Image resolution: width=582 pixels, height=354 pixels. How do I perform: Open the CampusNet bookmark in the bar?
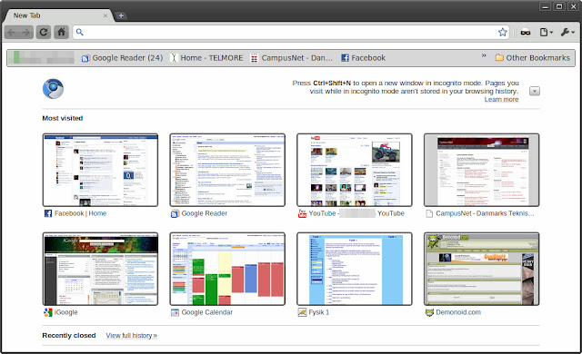pyautogui.click(x=291, y=58)
